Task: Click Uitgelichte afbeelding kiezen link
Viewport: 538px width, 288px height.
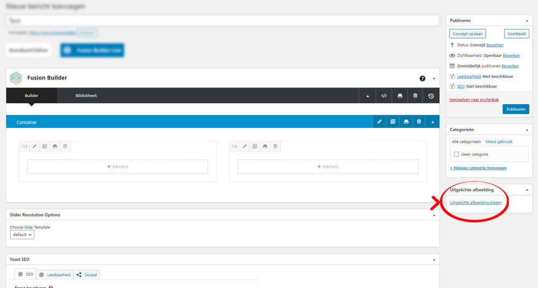Action: click(476, 203)
